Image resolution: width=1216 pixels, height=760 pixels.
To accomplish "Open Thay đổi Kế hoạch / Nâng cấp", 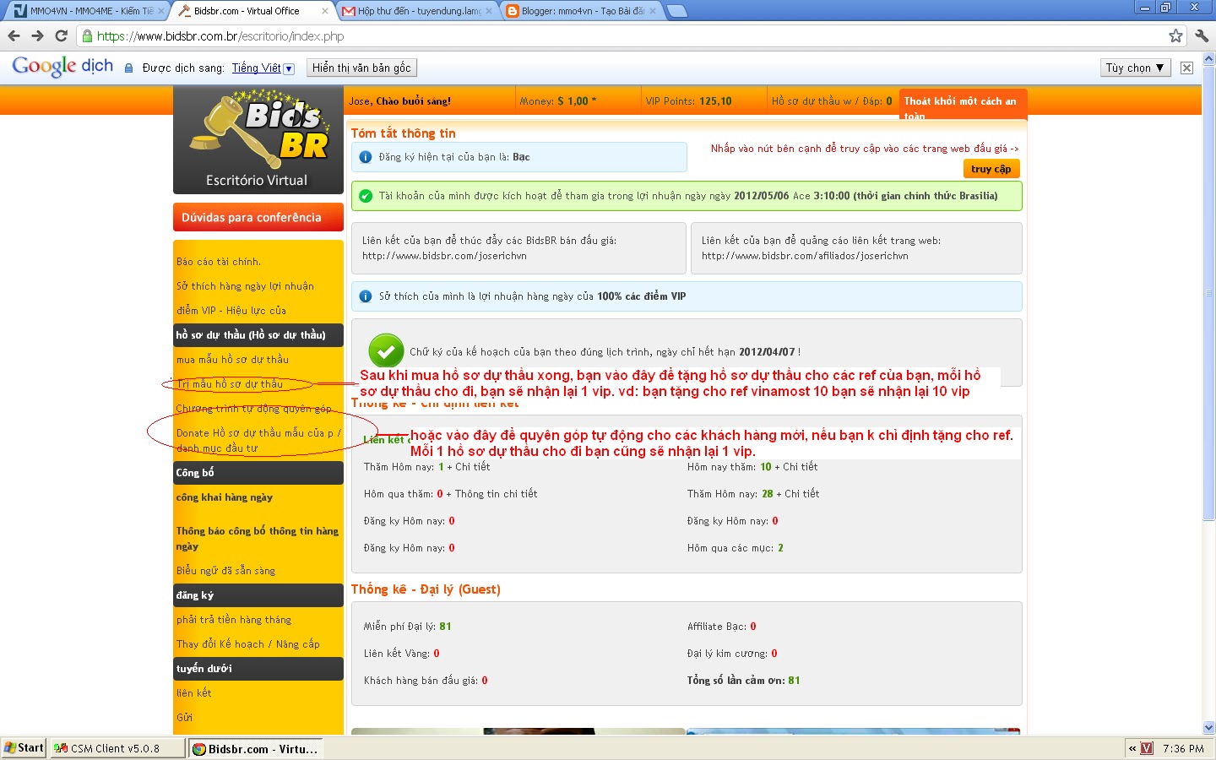I will (x=248, y=644).
